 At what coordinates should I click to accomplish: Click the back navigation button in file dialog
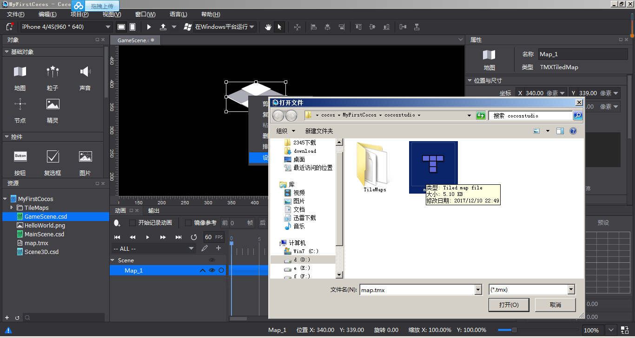278,116
